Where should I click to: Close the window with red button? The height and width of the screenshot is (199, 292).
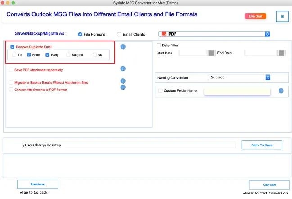[x=2, y=3]
